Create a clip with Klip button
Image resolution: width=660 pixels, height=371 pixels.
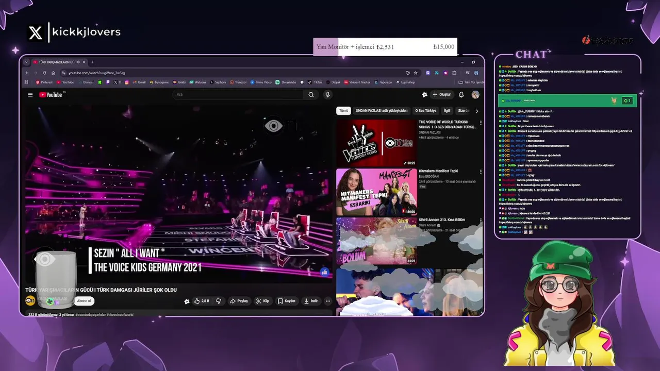(x=263, y=301)
